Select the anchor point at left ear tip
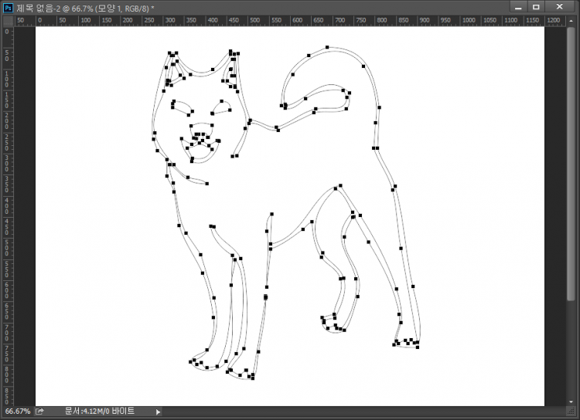 [170, 53]
